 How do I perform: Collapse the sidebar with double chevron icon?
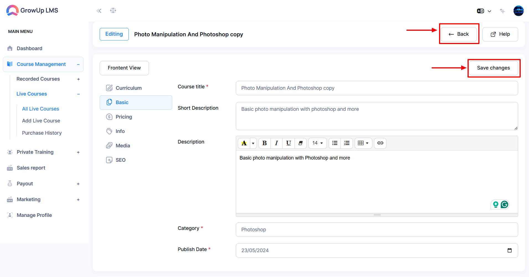pyautogui.click(x=99, y=11)
